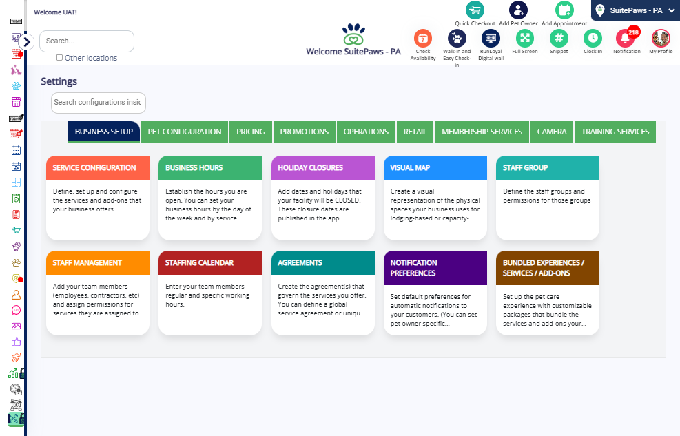Open SuitePaws - PA location dropdown
680x436 pixels.
[635, 10]
